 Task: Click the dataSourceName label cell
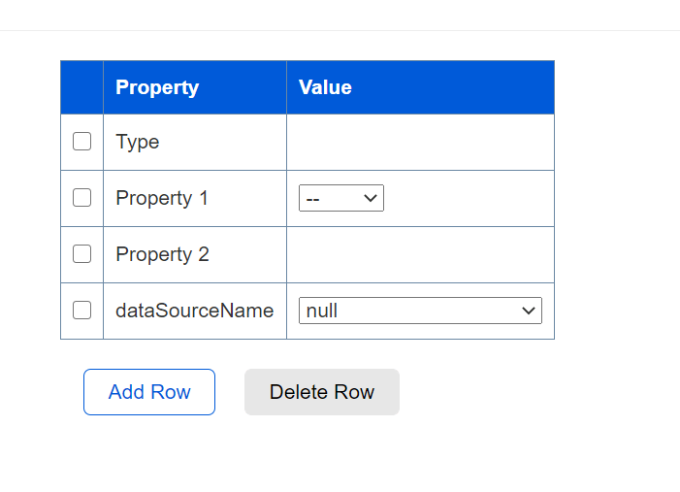click(x=194, y=311)
